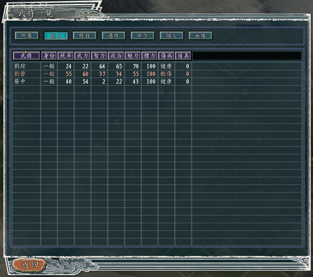Sort by 智力 column header

pos(99,56)
